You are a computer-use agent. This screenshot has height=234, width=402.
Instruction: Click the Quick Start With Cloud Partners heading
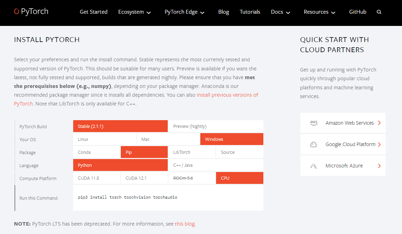tap(334, 44)
